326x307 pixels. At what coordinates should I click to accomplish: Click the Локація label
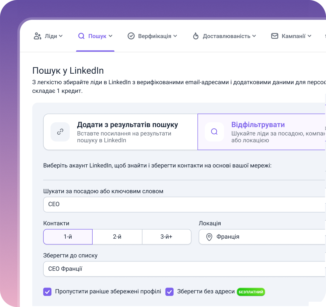210,223
